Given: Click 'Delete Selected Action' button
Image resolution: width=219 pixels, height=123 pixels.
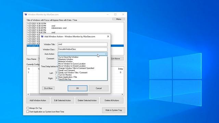Looking at the screenshot, I should 87,100.
